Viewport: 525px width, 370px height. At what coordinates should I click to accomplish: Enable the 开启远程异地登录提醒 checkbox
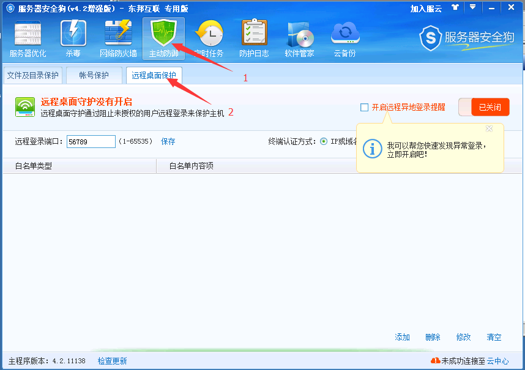click(x=364, y=108)
